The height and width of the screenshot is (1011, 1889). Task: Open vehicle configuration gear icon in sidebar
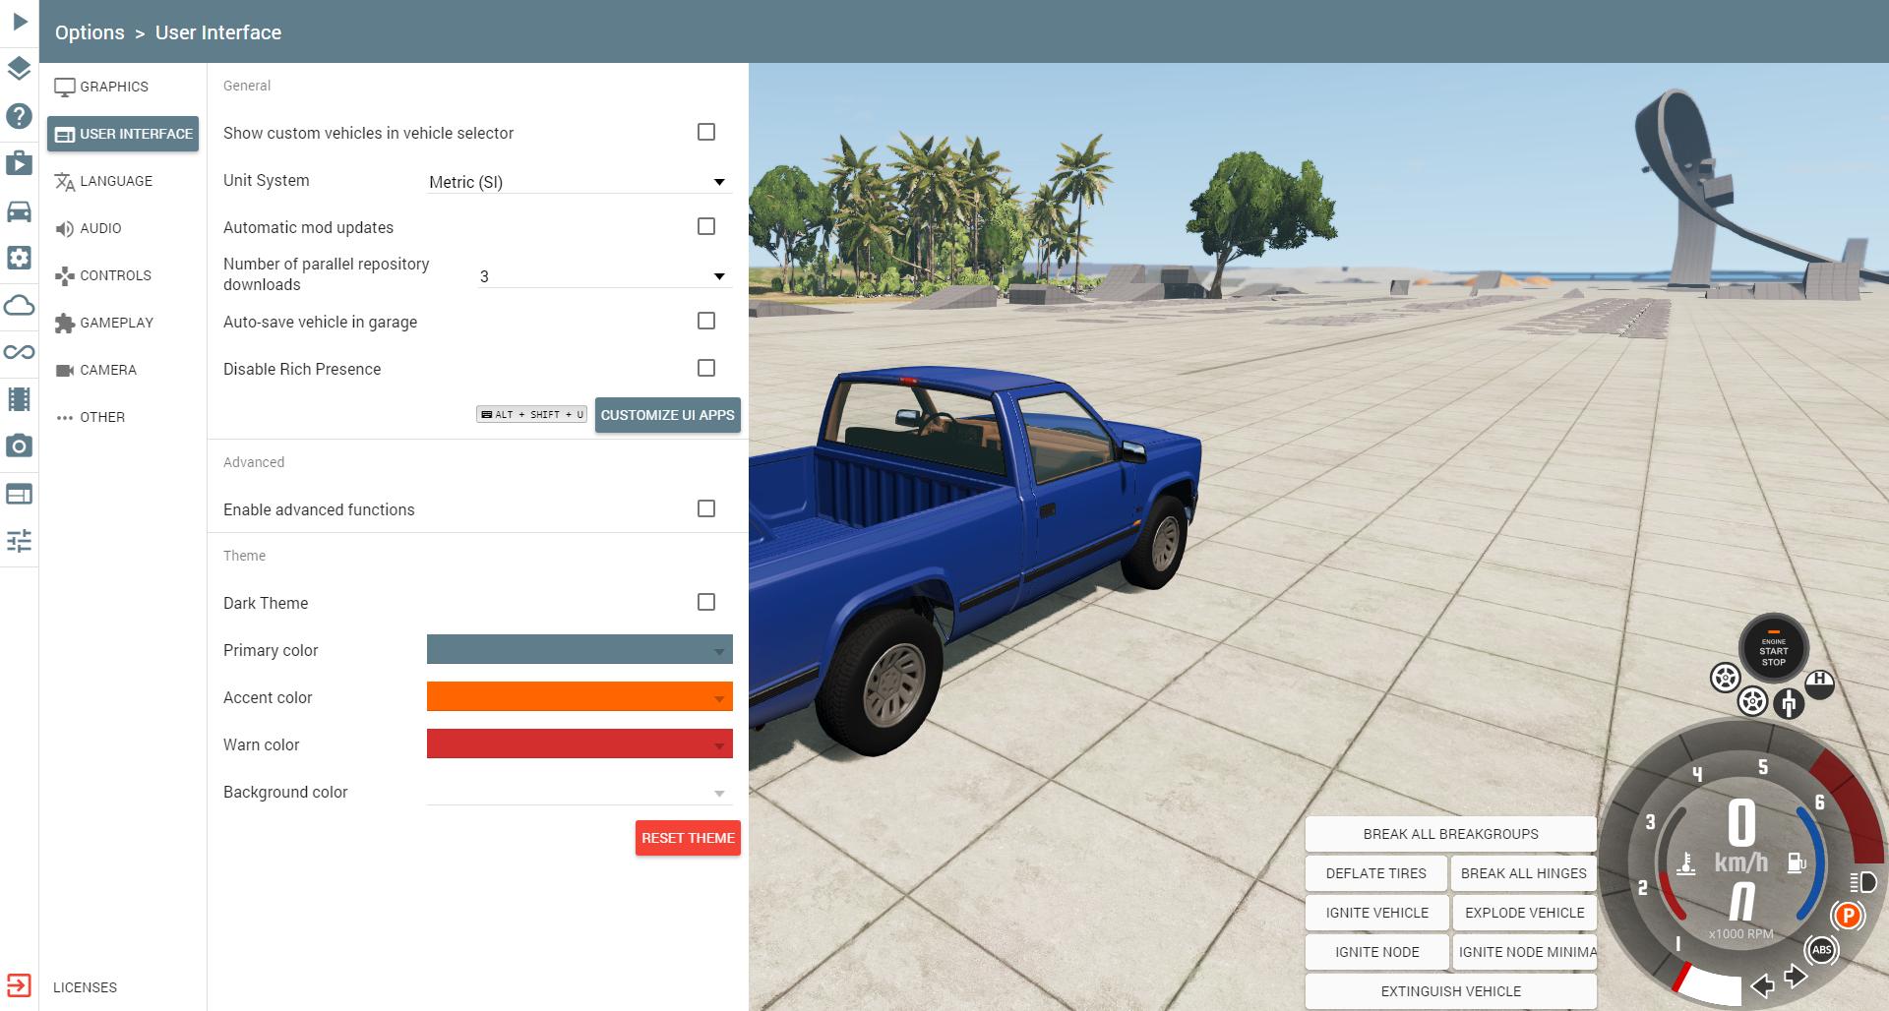[20, 257]
